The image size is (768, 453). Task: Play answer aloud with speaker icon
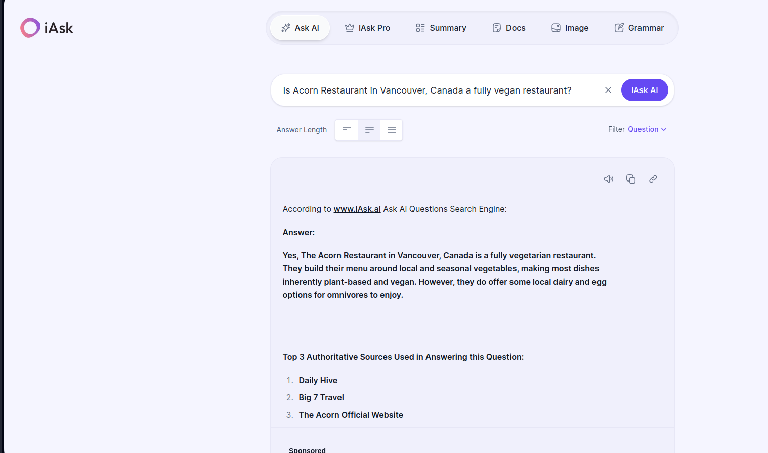[x=609, y=179]
